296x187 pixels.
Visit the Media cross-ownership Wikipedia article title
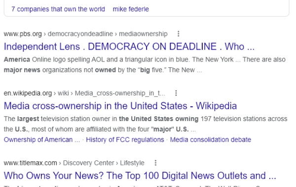coord(120,106)
